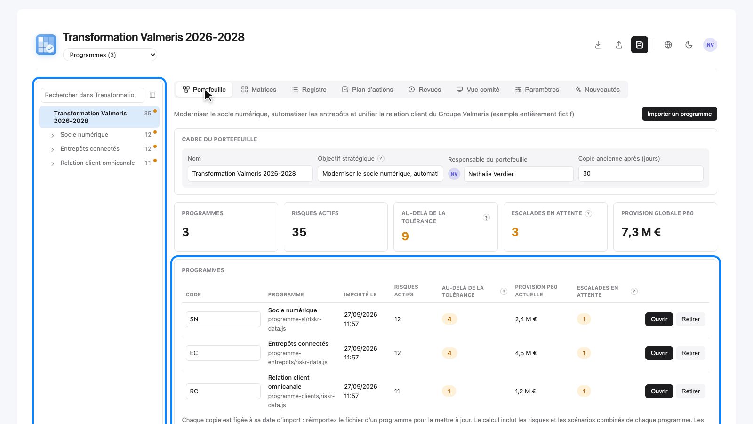The image size is (753, 424).
Task: Open the Entrepôts connectés programme
Action: [659, 353]
